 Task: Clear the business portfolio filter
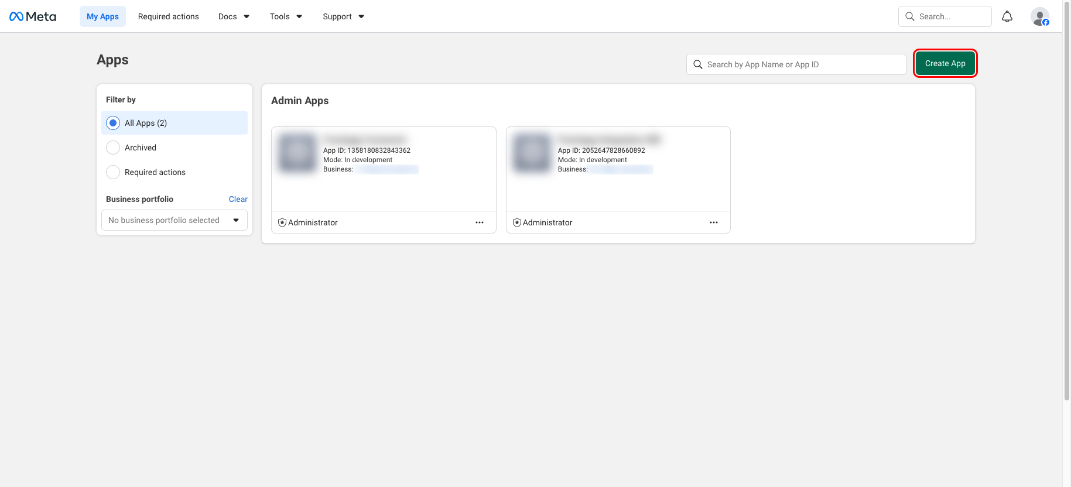click(x=238, y=199)
